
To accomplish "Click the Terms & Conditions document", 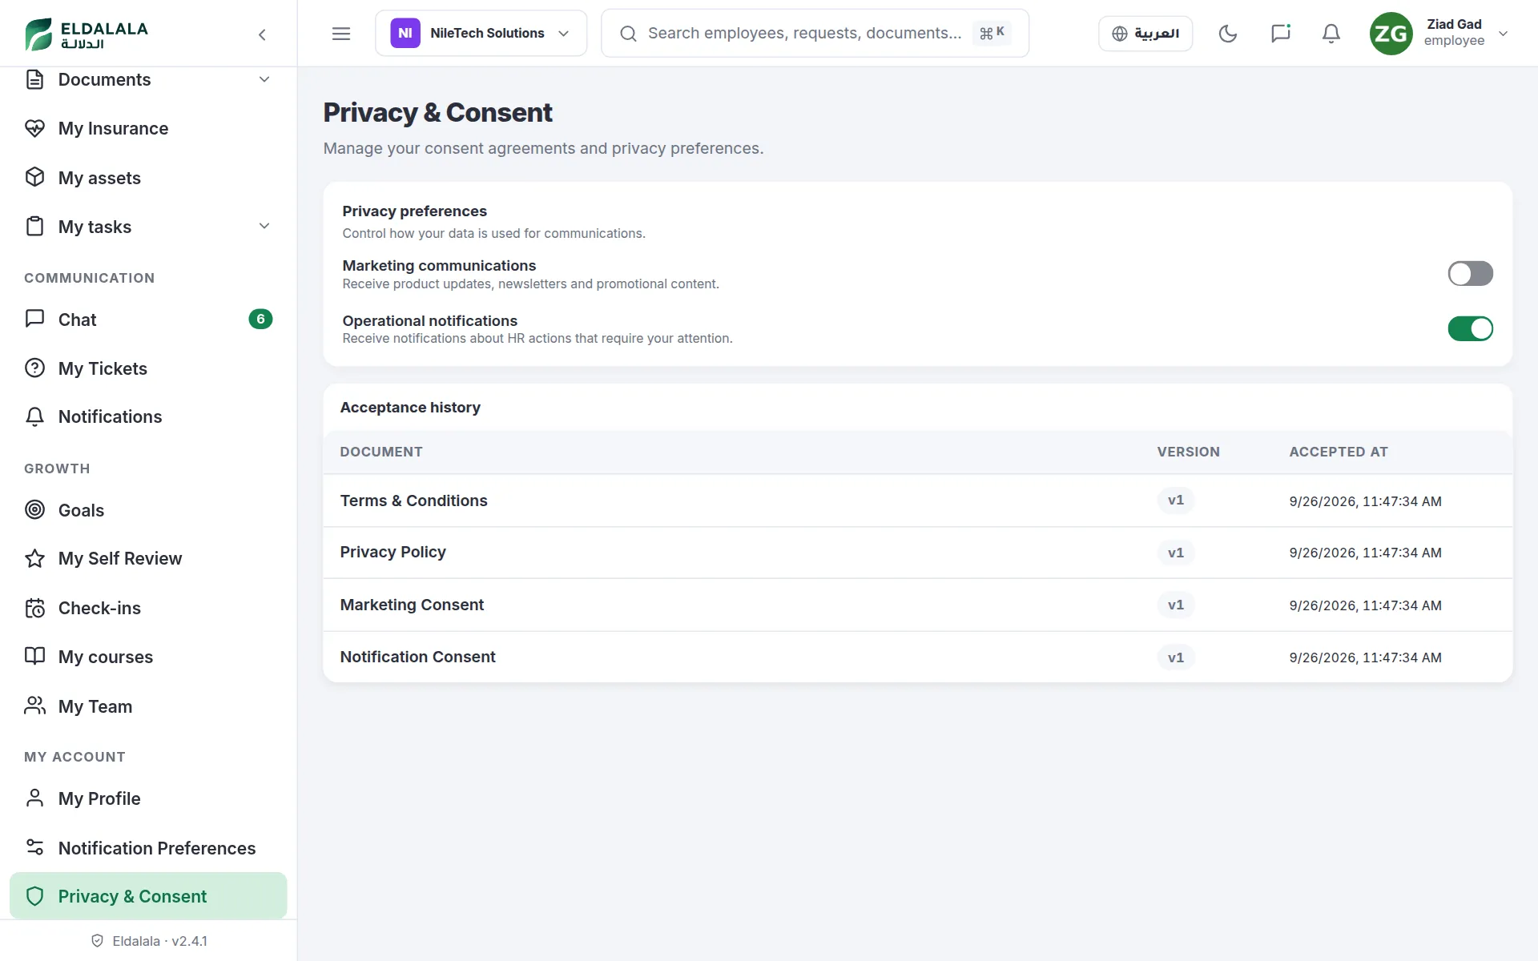I will pyautogui.click(x=413, y=501).
